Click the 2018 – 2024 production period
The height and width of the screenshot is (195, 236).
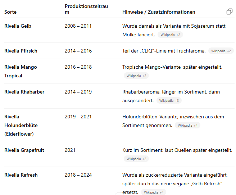point(78,175)
